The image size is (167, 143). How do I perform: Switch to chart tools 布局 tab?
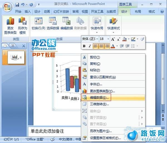pyautogui.click(x=138, y=11)
